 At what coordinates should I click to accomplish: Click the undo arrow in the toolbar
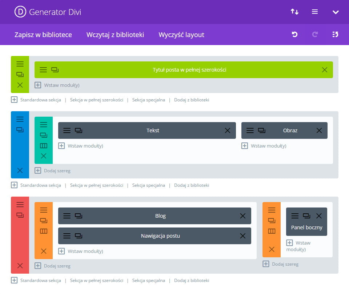pyautogui.click(x=294, y=35)
